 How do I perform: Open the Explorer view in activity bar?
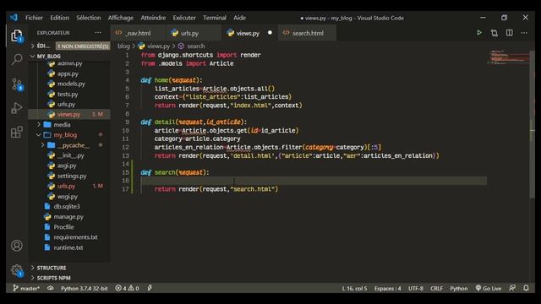[x=17, y=35]
